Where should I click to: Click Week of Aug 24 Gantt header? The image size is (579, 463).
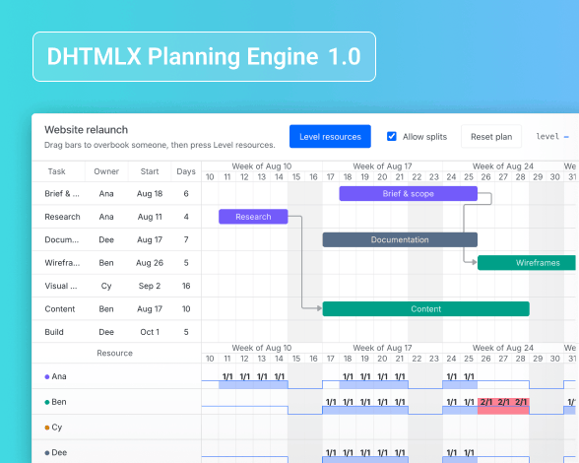pyautogui.click(x=503, y=166)
